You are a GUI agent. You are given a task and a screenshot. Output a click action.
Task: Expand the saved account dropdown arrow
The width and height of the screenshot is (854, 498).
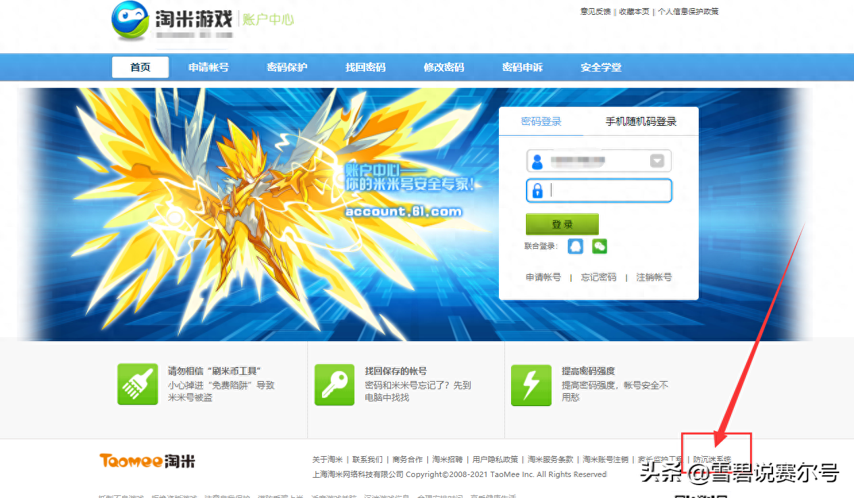(657, 161)
